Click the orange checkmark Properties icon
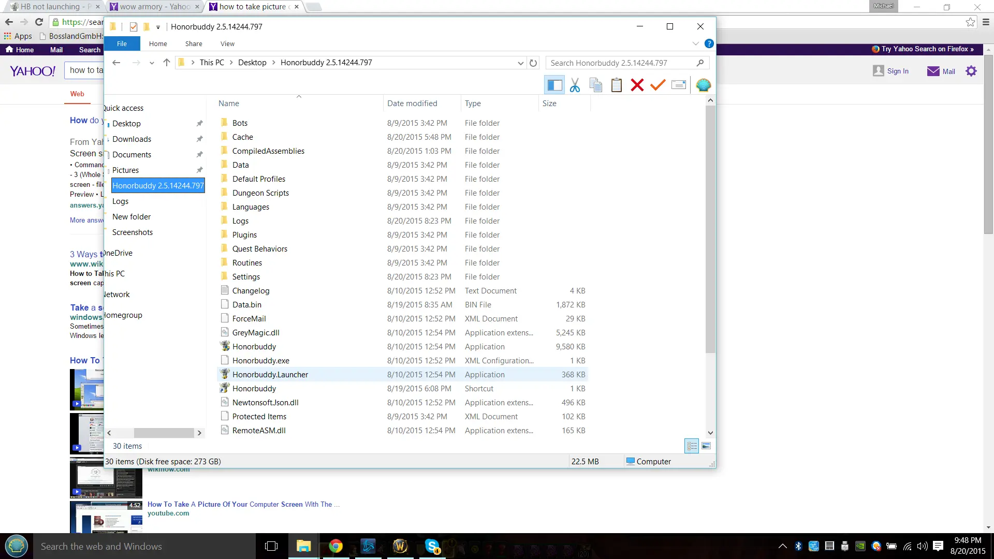994x559 pixels. point(657,85)
